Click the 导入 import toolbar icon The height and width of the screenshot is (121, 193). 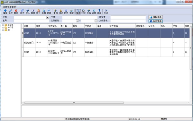[28, 12]
